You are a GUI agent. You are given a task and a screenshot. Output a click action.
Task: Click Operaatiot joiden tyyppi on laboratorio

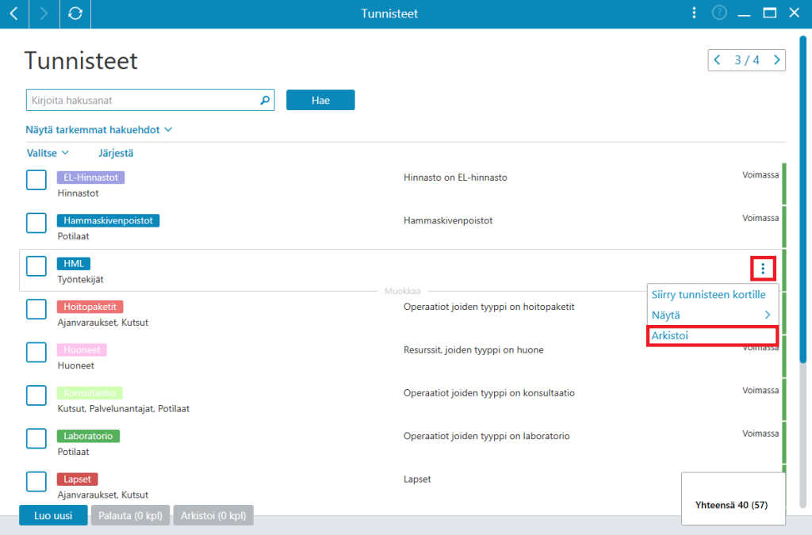coord(486,436)
